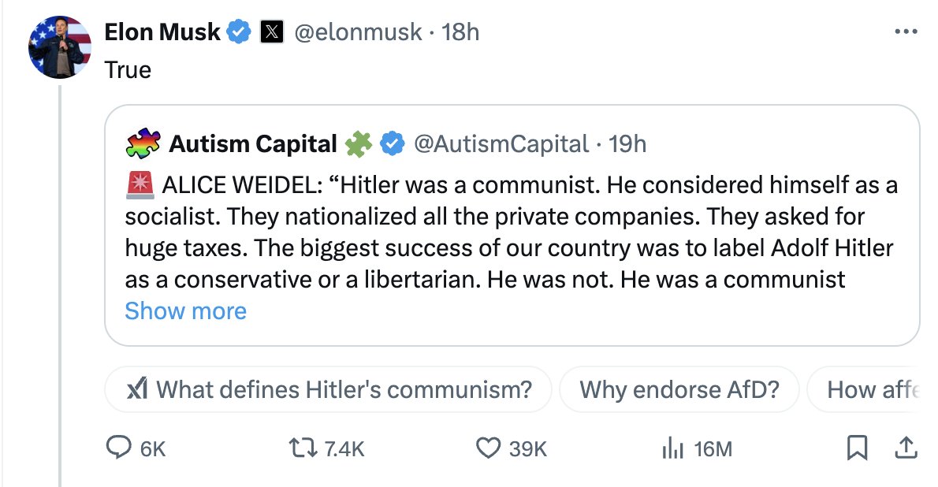Expand quoted tweet with Show more

[x=185, y=311]
